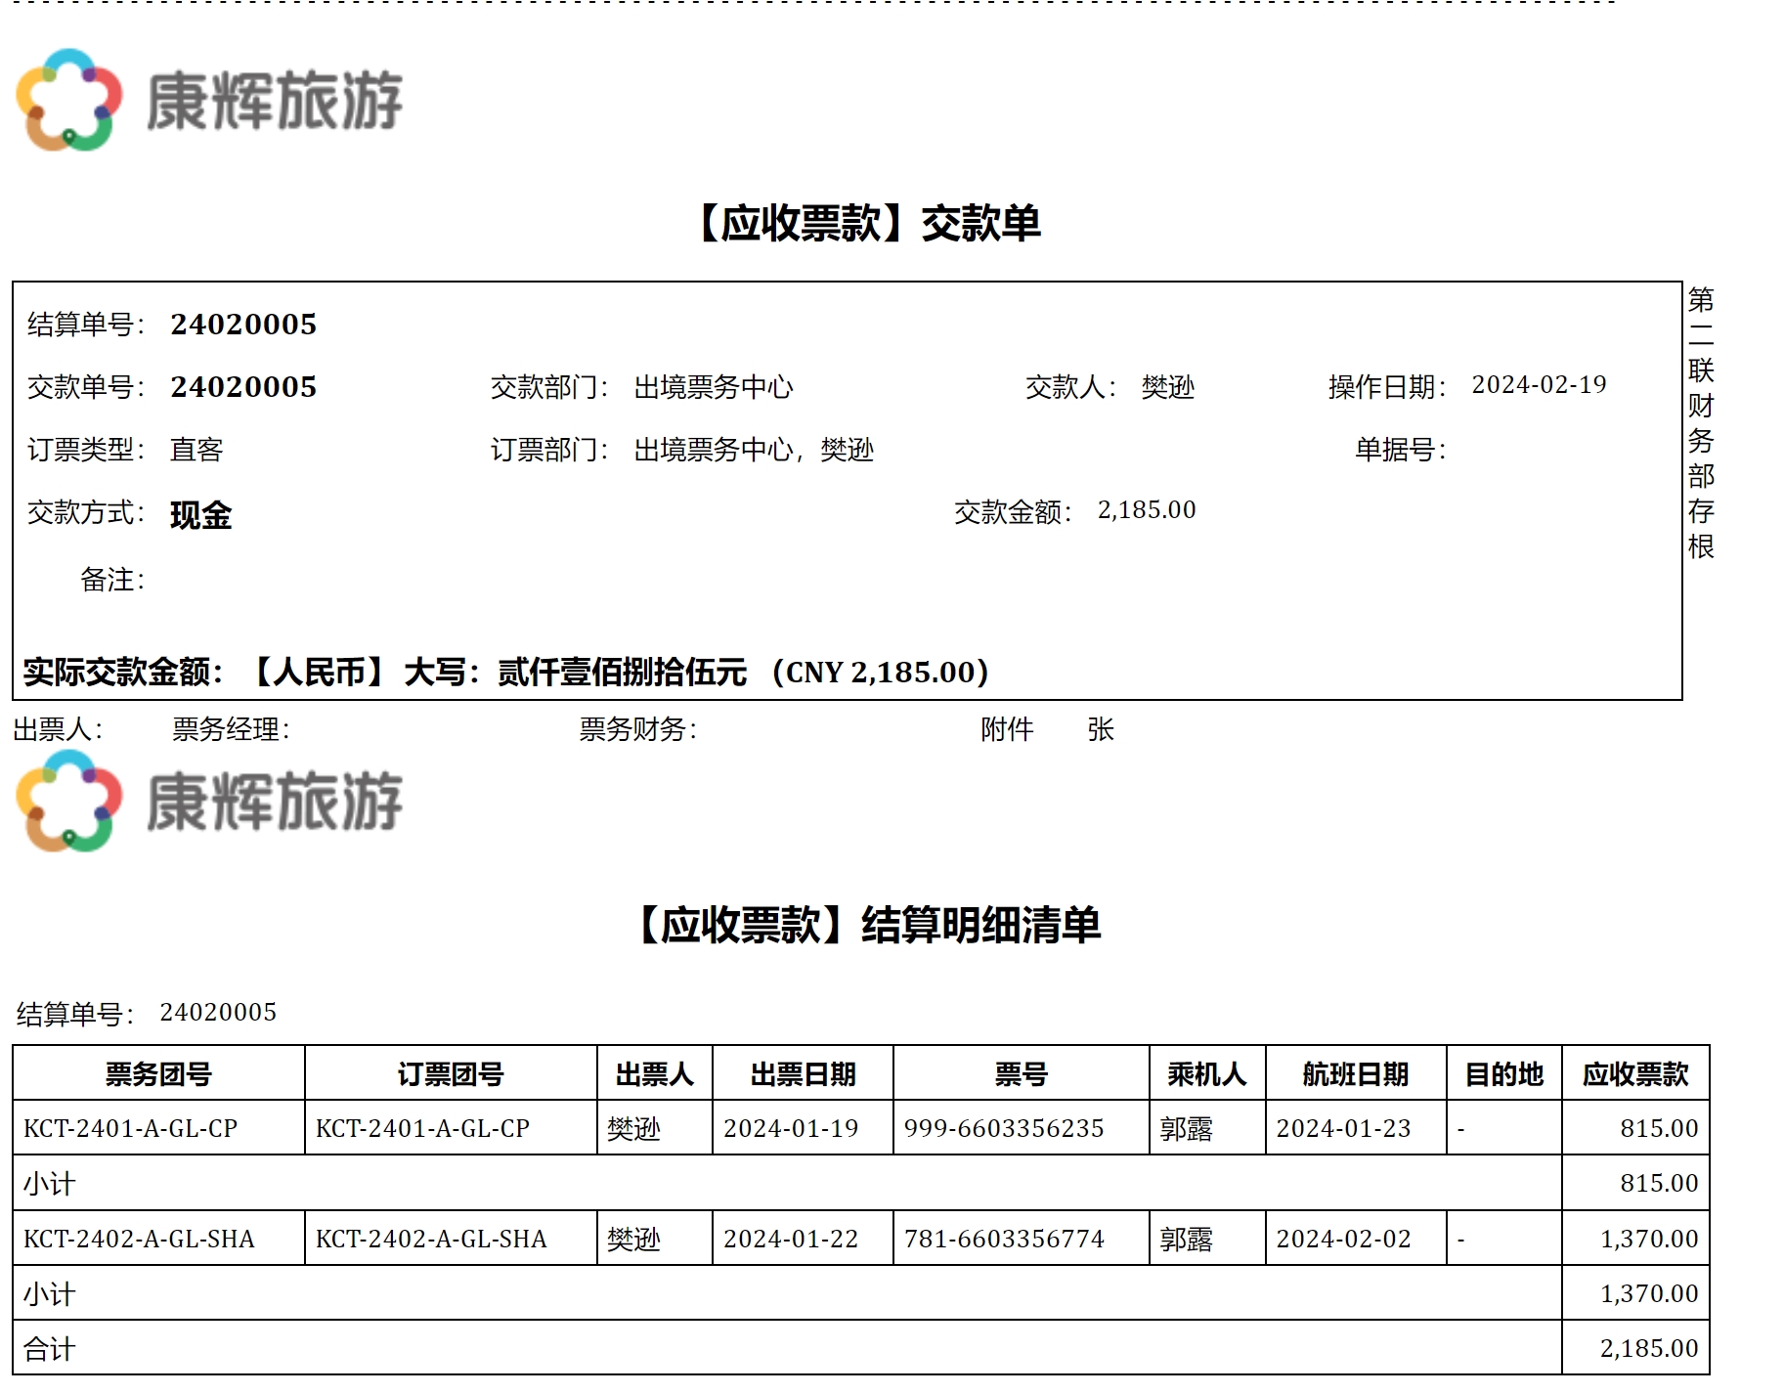Viewport: 1784px width, 1394px height.
Task: Select ticket number 781-6603356774
Action: pyautogui.click(x=1004, y=1239)
